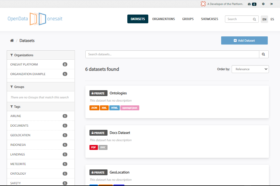The height and width of the screenshot is (186, 280).
Task: Switch to the Organizations tab
Action: click(163, 19)
